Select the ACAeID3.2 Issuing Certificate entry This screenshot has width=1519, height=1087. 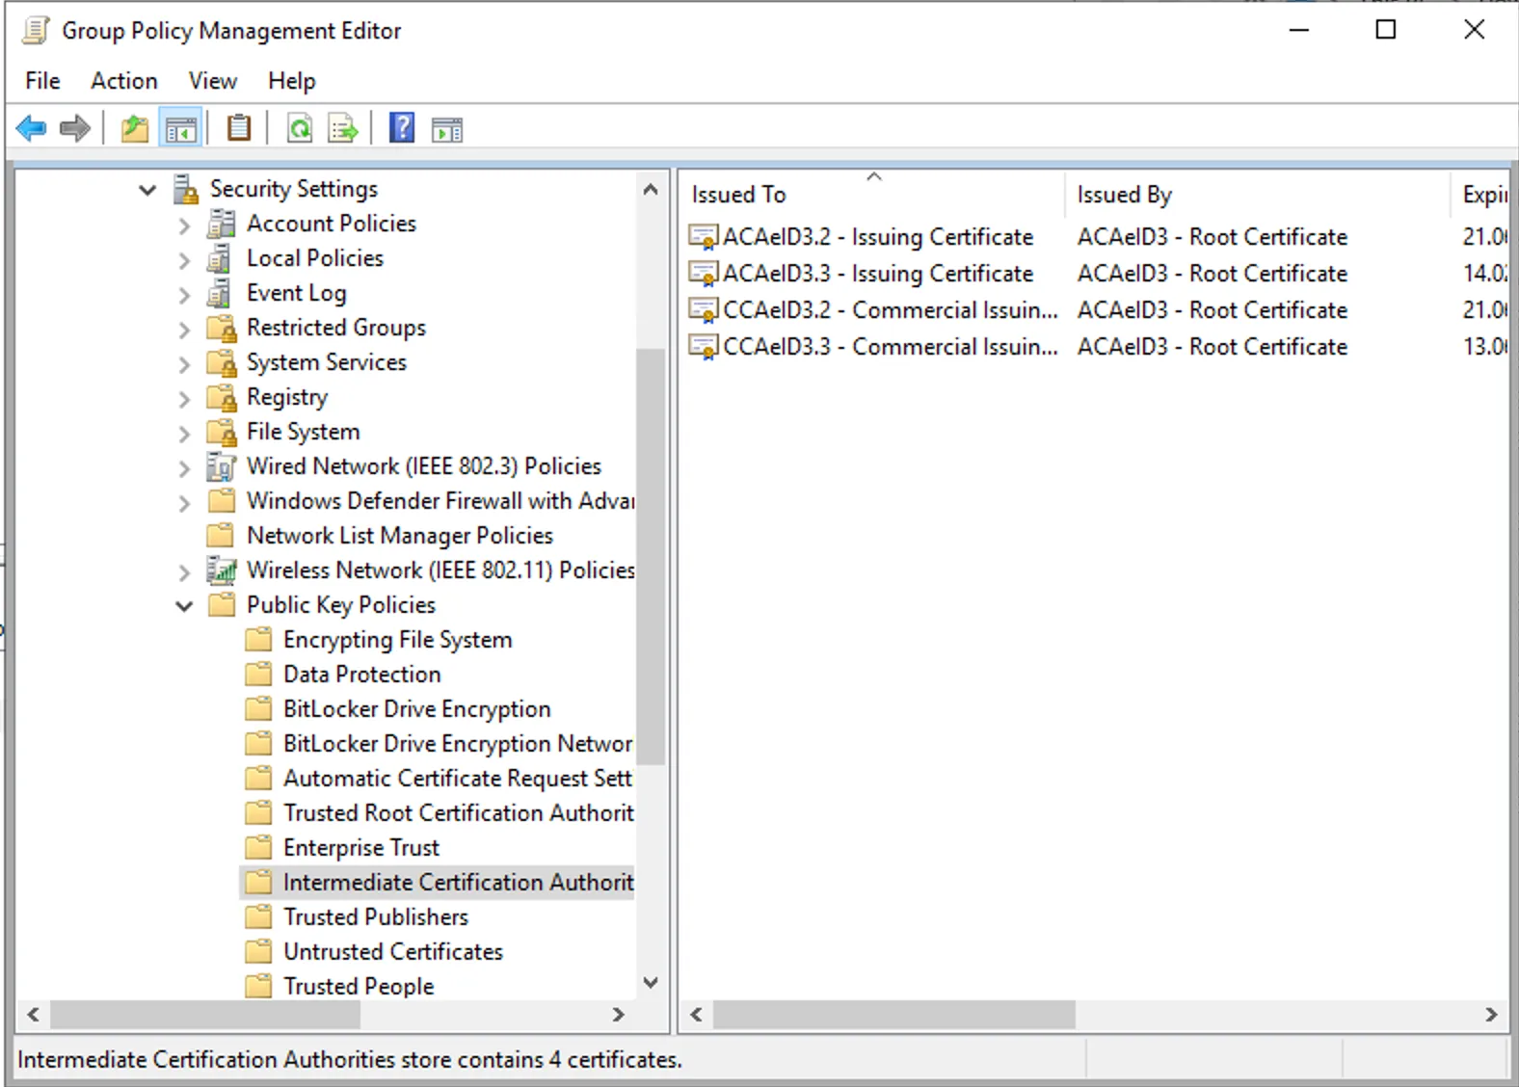[877, 237]
